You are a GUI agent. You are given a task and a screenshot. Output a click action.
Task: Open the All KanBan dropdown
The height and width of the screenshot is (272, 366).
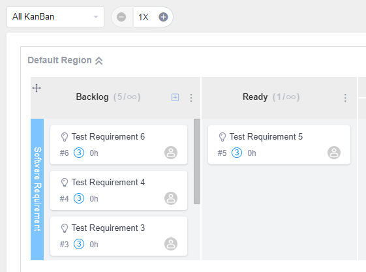pyautogui.click(x=55, y=17)
